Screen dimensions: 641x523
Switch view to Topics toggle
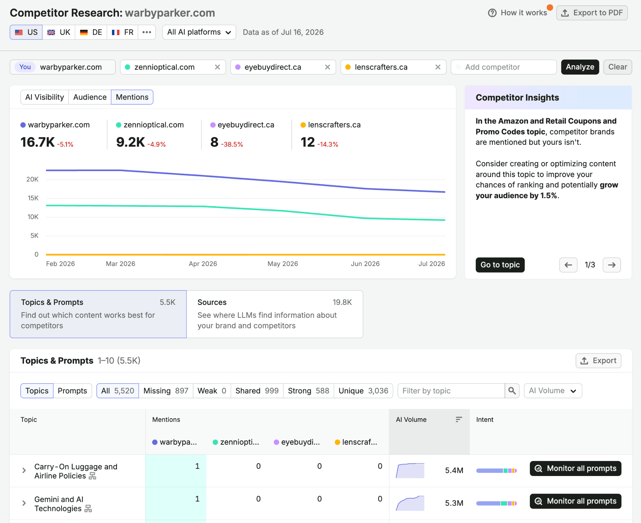(x=37, y=391)
